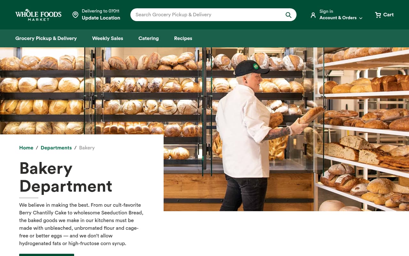Select the Grocery Pickup & Delivery menu item

pos(46,38)
